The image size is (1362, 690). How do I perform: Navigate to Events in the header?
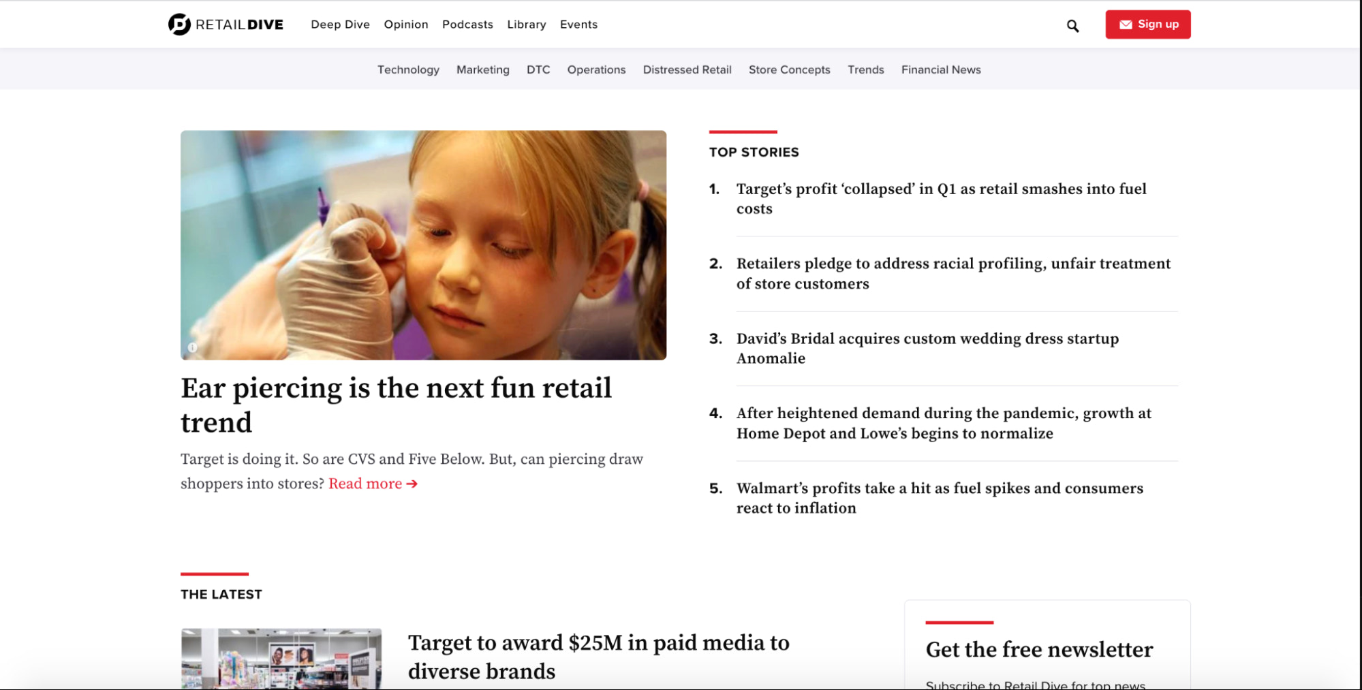tap(578, 25)
